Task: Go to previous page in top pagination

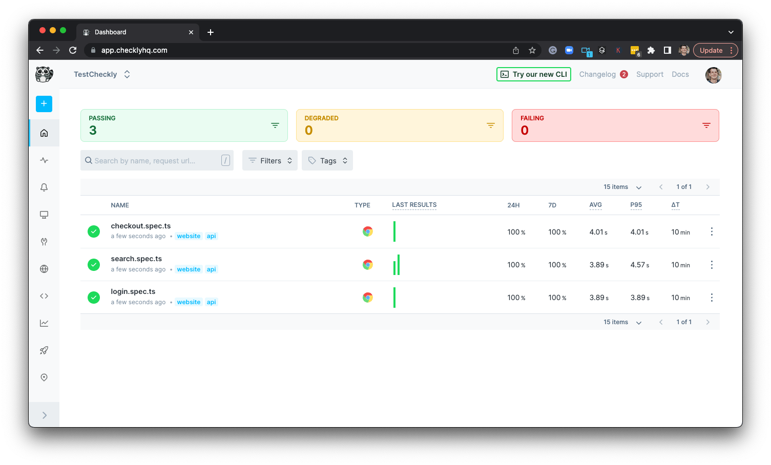Action: [x=661, y=187]
